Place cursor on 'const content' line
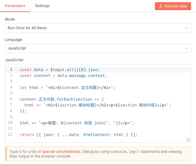The height and width of the screenshot is (164, 196). tap(63, 76)
